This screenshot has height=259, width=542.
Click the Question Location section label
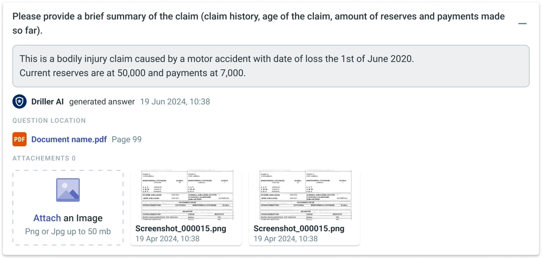49,120
